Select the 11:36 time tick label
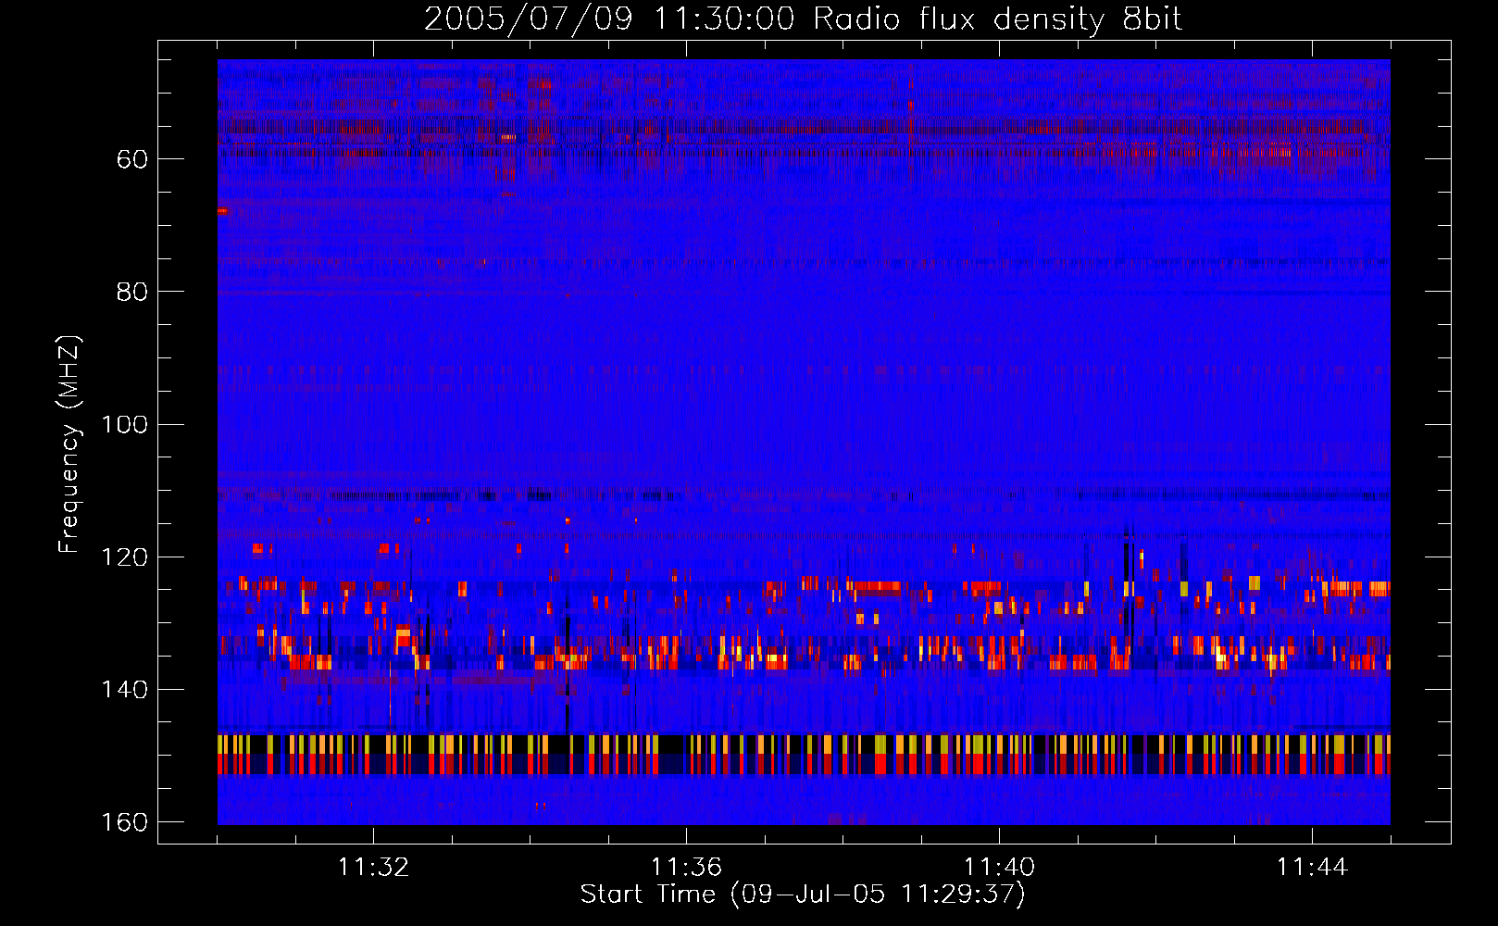This screenshot has height=926, width=1498. (x=686, y=868)
